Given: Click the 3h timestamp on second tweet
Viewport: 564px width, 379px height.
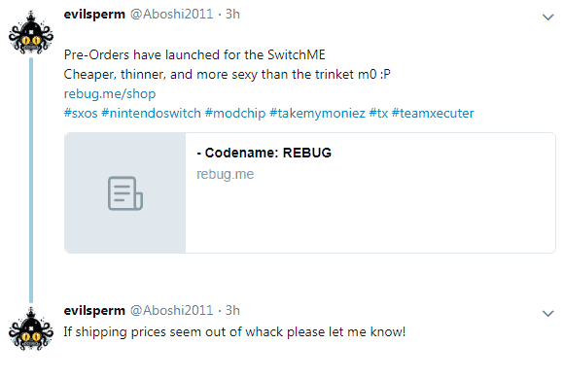Looking at the screenshot, I should 232,310.
